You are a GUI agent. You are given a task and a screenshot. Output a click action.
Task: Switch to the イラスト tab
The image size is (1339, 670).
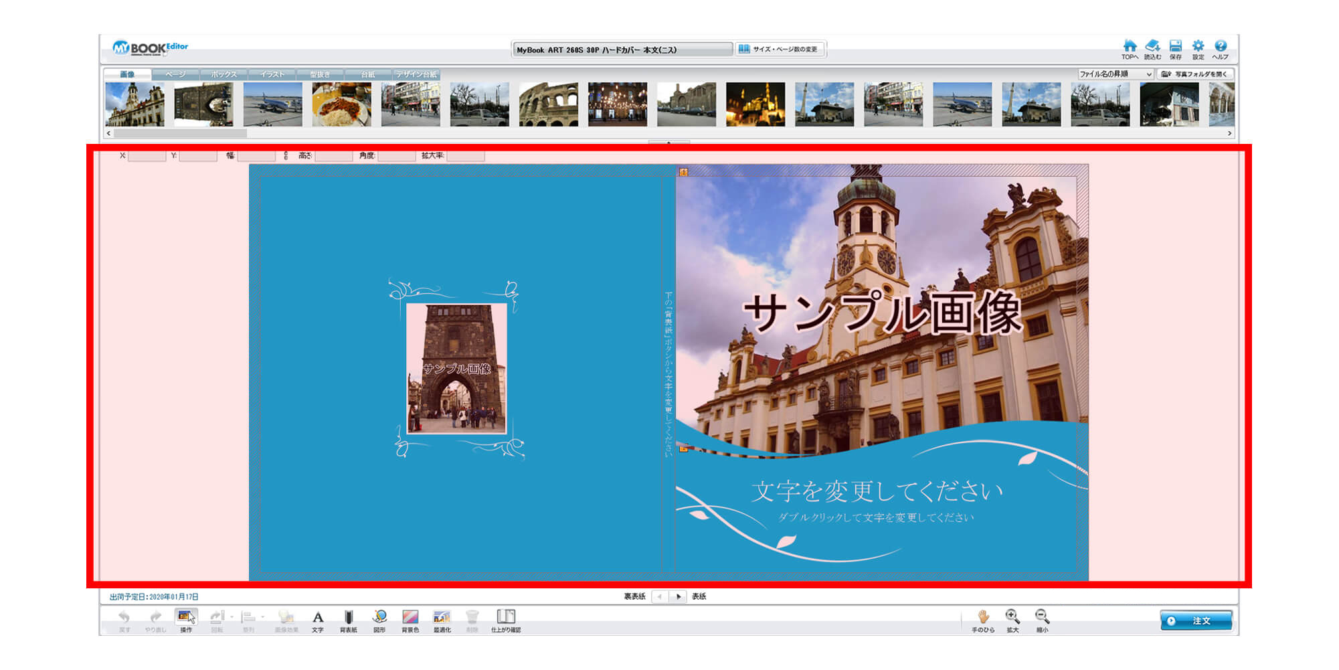click(272, 74)
